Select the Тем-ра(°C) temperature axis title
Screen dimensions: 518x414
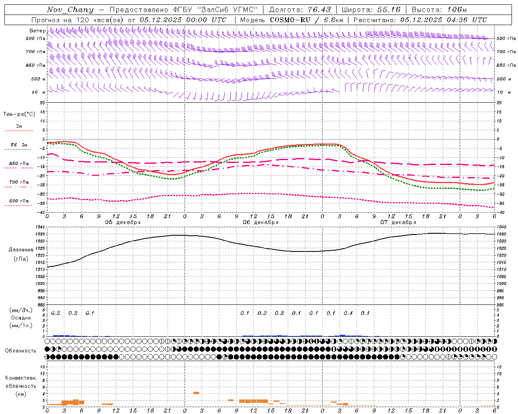pos(19,114)
